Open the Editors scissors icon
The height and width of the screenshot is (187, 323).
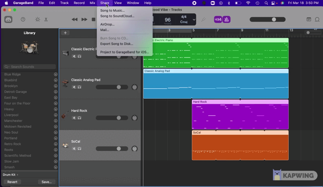pos(46,19)
